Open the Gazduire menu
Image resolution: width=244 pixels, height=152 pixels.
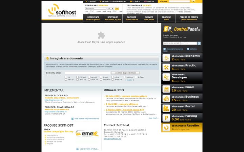tap(131, 19)
